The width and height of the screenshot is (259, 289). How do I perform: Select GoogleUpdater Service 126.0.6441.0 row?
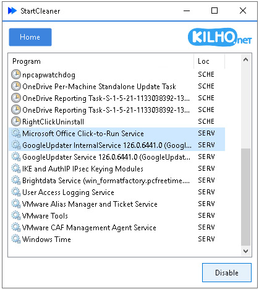(x=117, y=157)
